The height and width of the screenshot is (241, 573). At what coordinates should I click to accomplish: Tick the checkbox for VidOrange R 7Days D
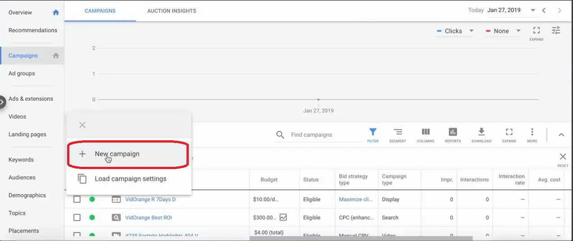click(x=77, y=199)
